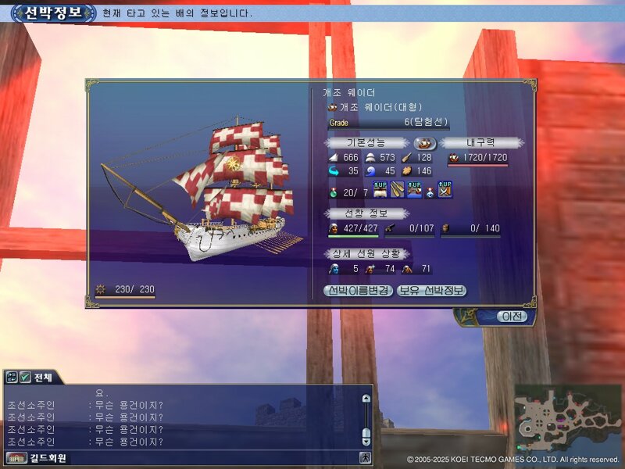Click the blue turning speed arrow icon
625x469 pixels.
click(x=334, y=171)
